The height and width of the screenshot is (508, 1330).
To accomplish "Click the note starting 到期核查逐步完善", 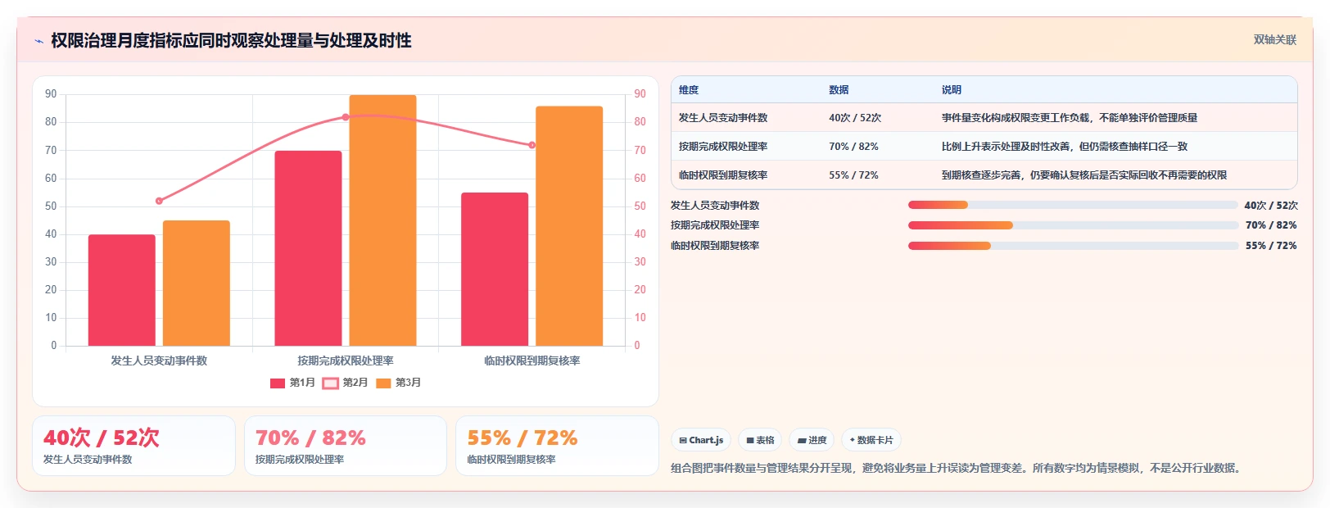I will [x=1083, y=175].
